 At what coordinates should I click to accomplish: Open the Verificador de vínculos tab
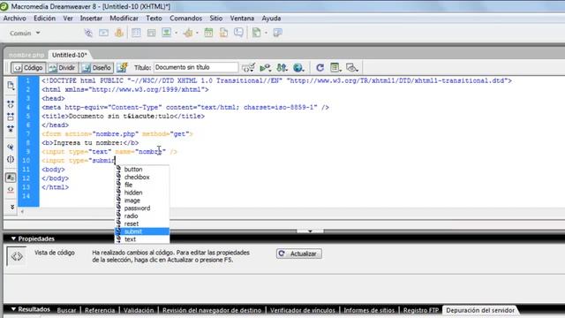(302, 310)
